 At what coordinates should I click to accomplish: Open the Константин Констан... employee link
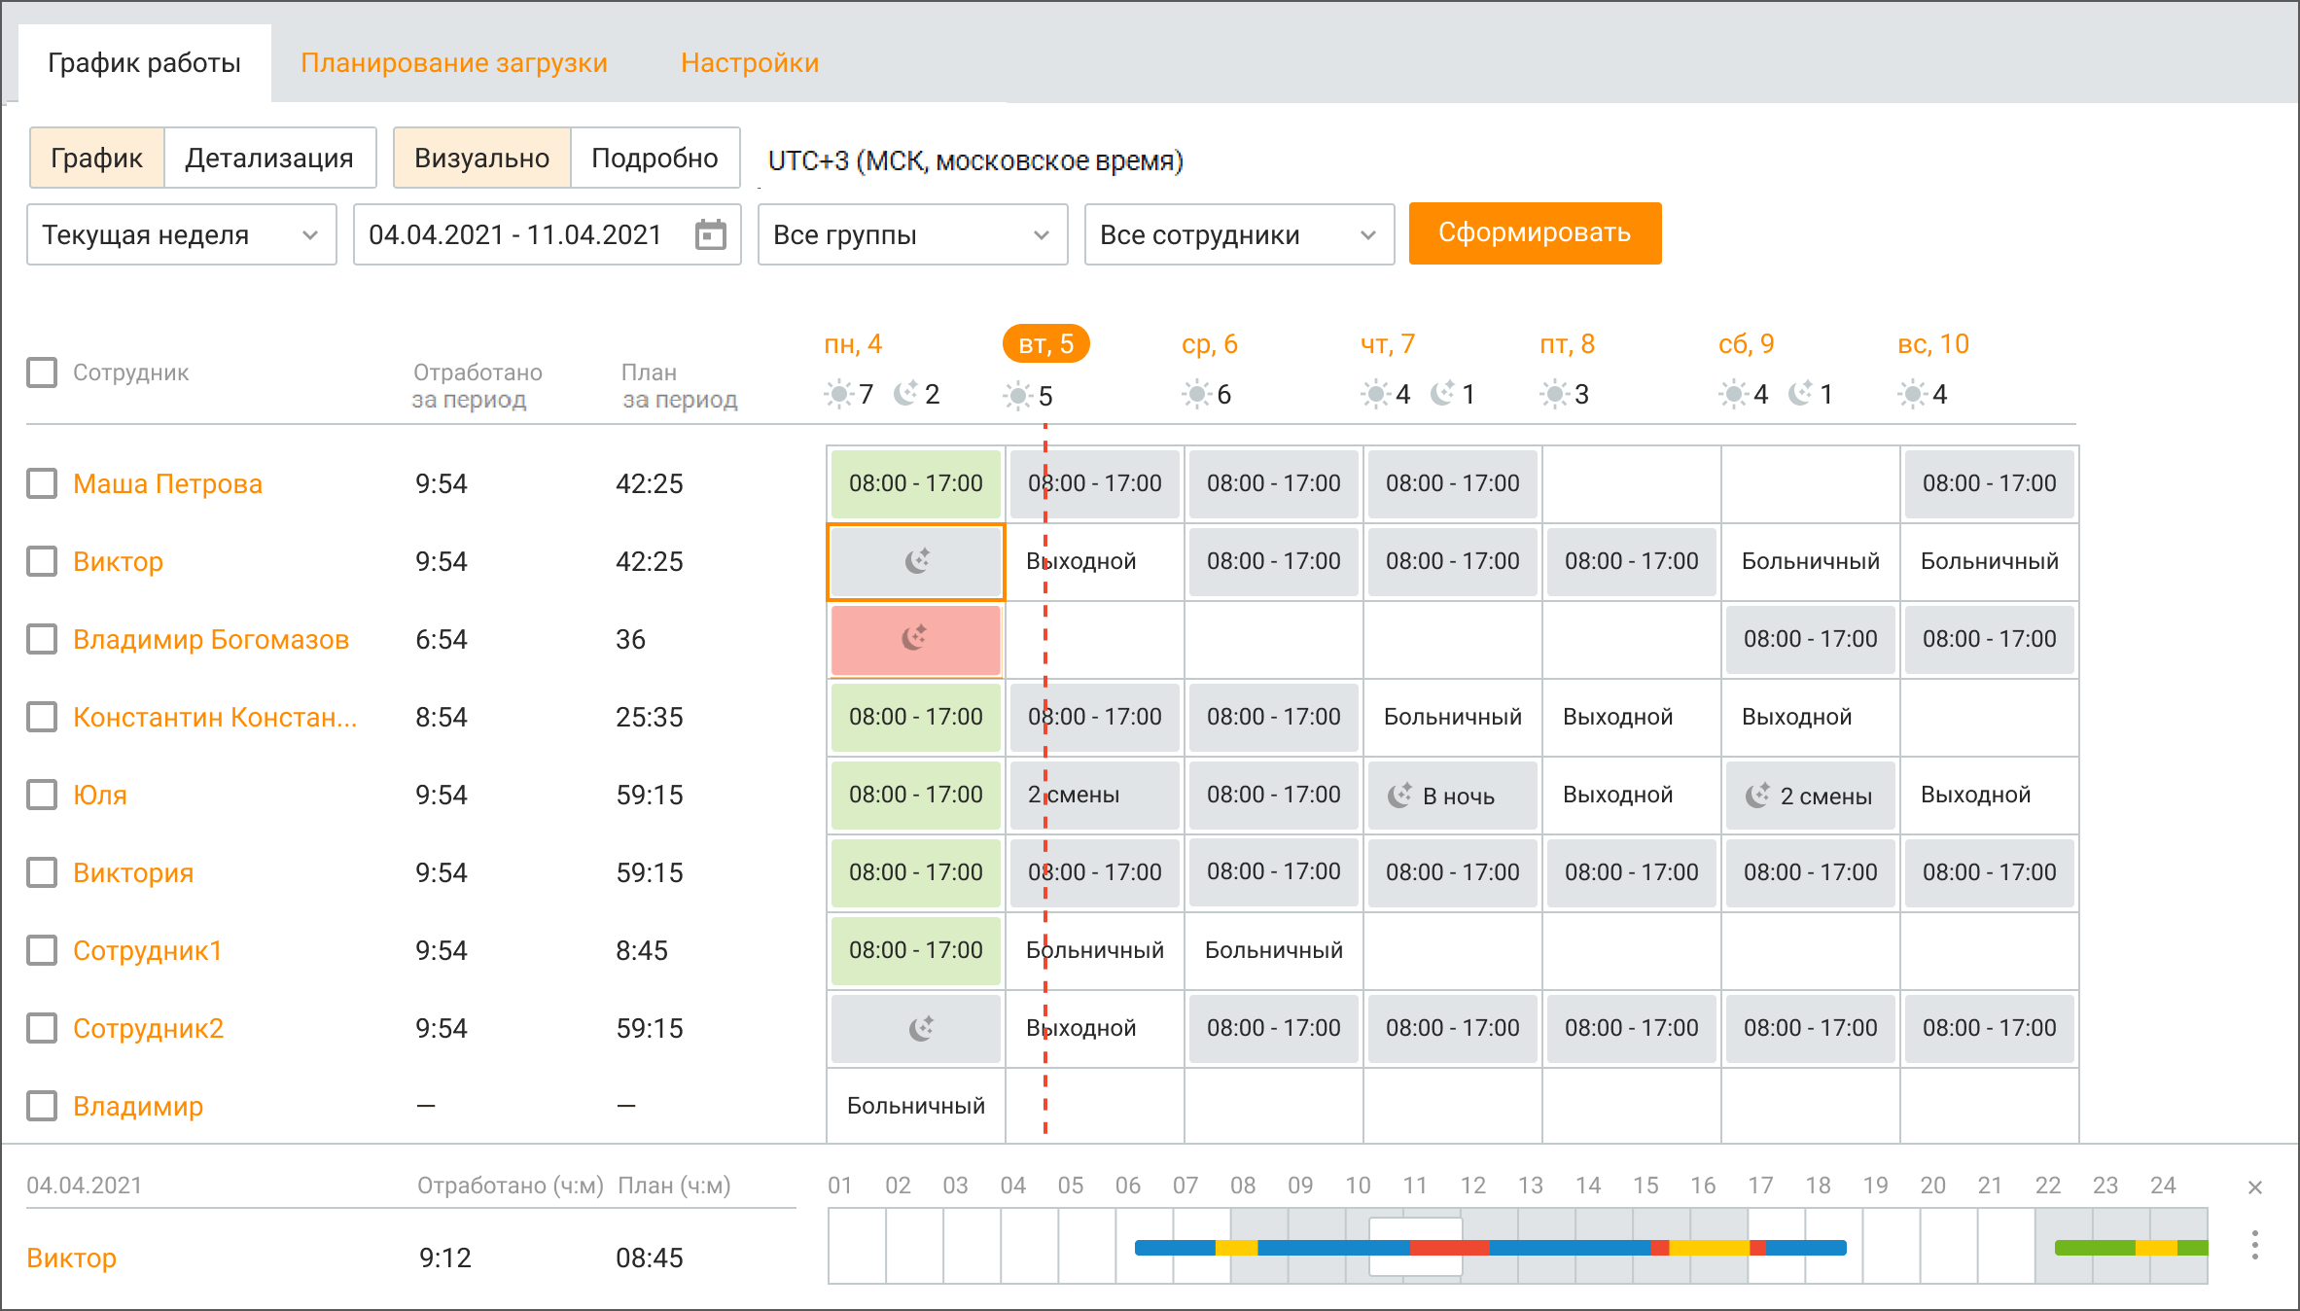(x=215, y=717)
